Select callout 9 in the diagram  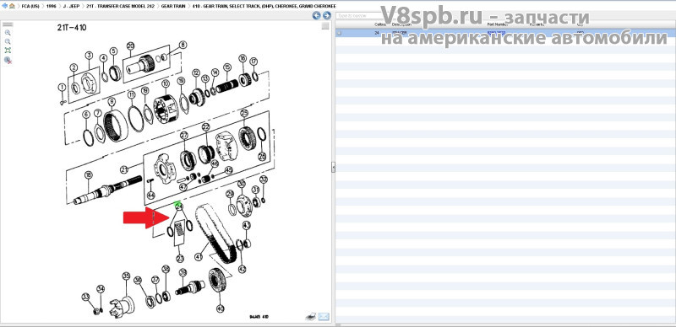(112, 101)
